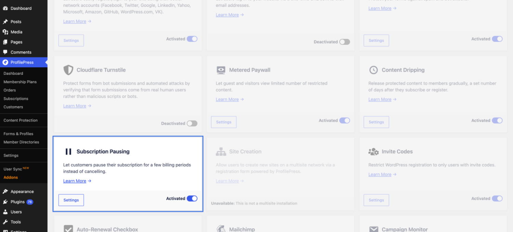Click the Comments speech bubble icon
The height and width of the screenshot is (232, 513).
click(x=5, y=52)
